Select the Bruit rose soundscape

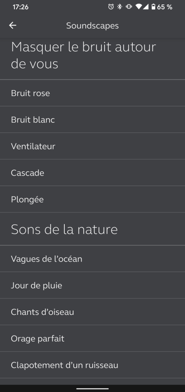click(92, 93)
